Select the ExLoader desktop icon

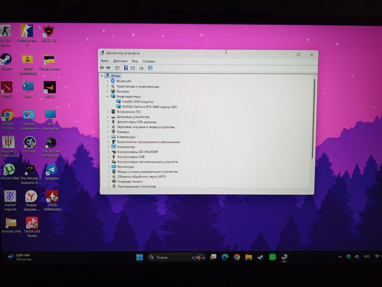[30, 145]
